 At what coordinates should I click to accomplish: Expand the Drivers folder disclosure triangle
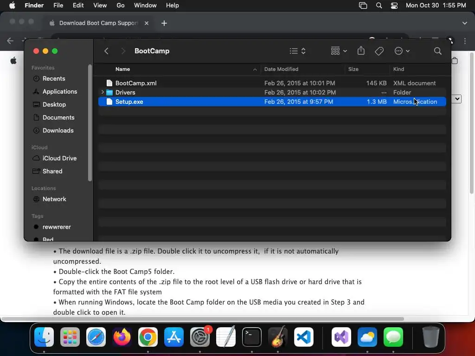[x=103, y=92]
